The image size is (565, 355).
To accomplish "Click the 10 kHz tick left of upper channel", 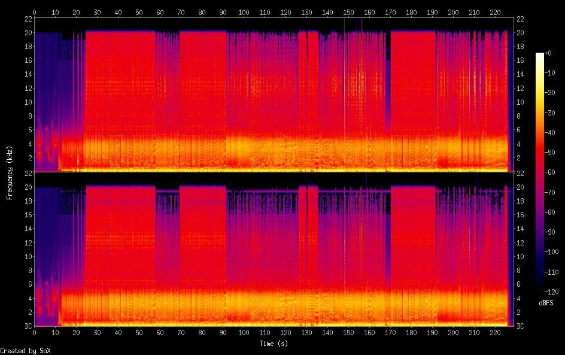I will click(28, 102).
